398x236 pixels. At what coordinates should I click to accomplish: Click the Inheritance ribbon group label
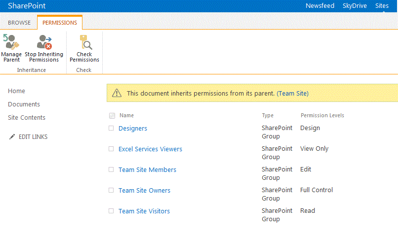(32, 70)
